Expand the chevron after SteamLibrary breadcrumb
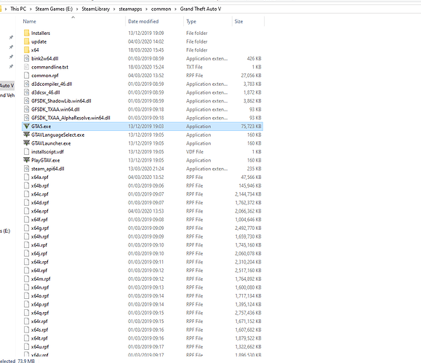This screenshot has height=363, width=421. (x=114, y=9)
